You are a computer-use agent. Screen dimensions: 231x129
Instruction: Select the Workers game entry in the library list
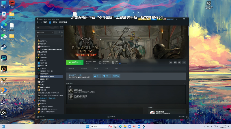50,49
